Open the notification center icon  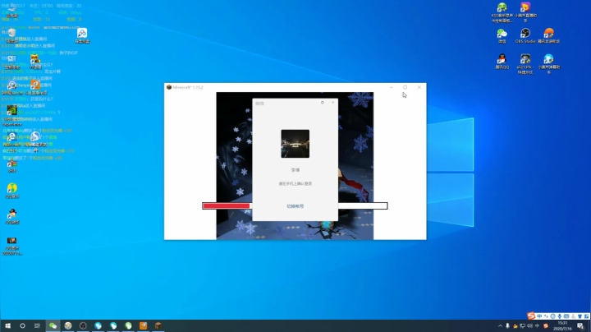[580, 326]
